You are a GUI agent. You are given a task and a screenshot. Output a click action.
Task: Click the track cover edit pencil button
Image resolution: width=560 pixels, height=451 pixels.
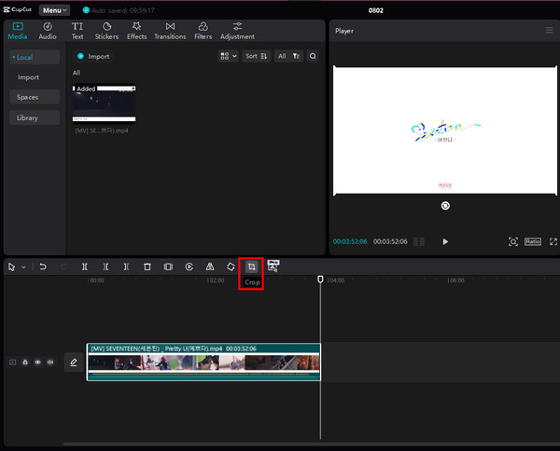[74, 362]
